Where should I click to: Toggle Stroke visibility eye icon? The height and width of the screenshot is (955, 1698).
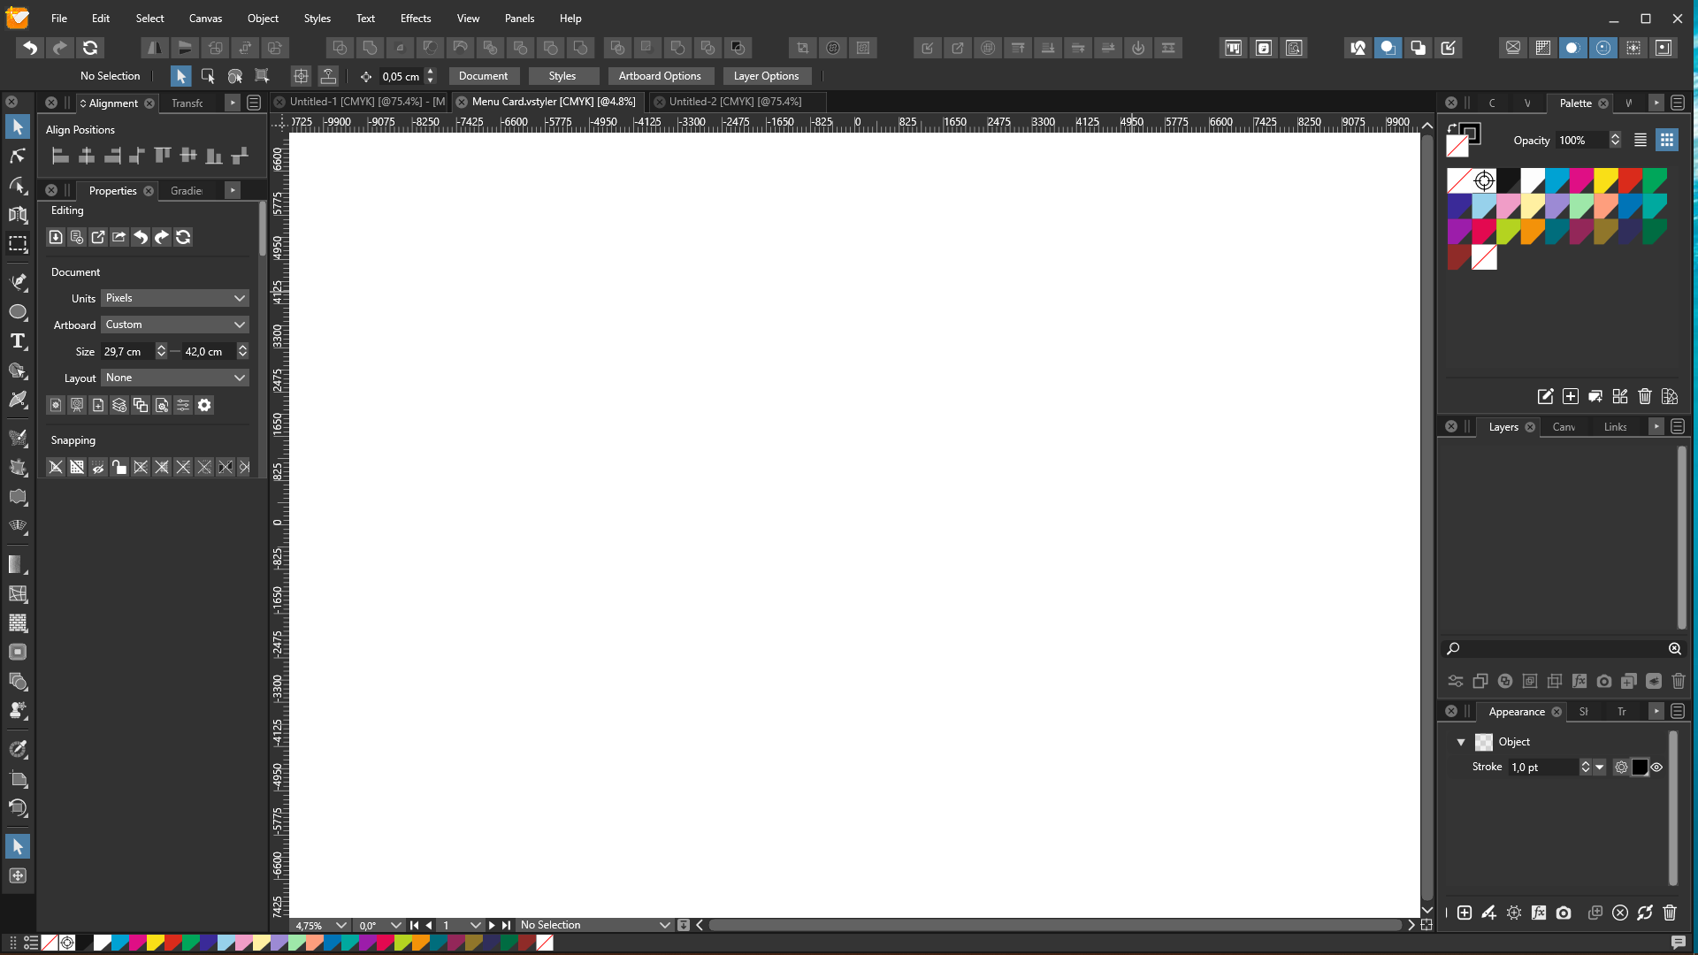[x=1656, y=768]
